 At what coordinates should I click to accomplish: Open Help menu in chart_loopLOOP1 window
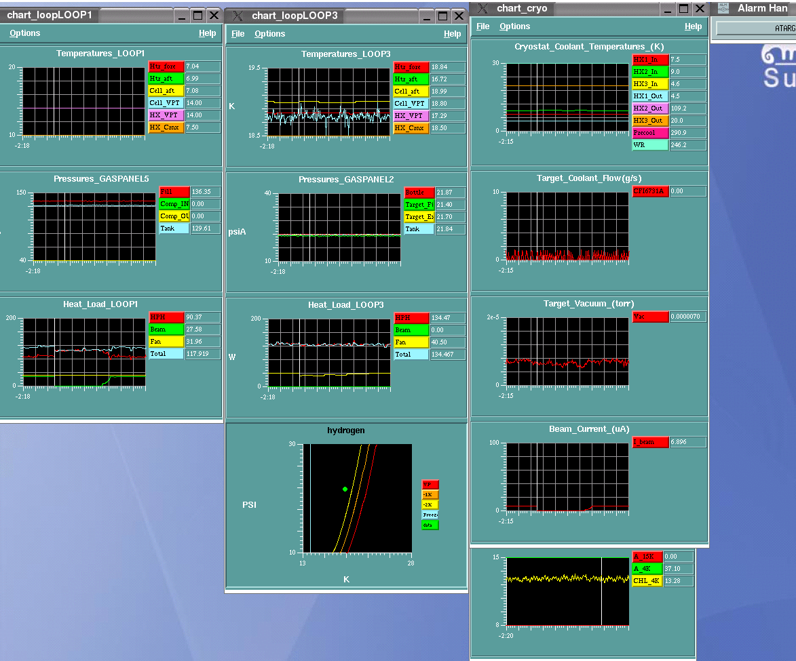(x=207, y=33)
